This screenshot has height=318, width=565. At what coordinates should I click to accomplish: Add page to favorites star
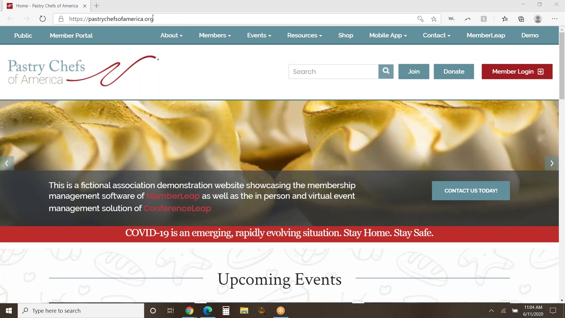[x=434, y=19]
